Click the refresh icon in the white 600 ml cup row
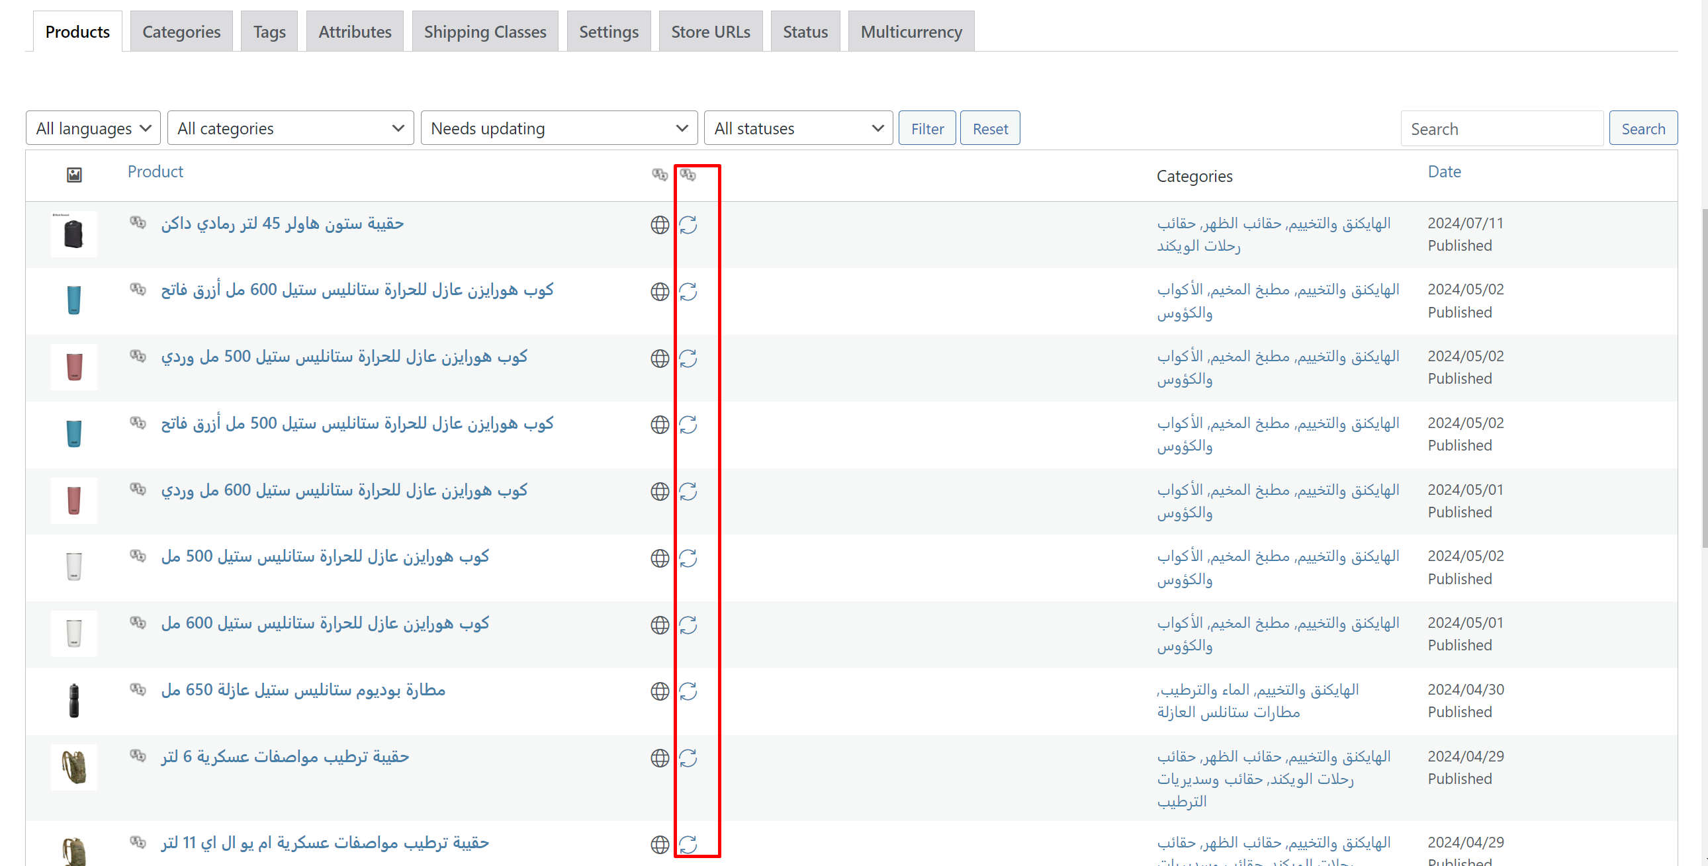The height and width of the screenshot is (866, 1708). point(688,625)
